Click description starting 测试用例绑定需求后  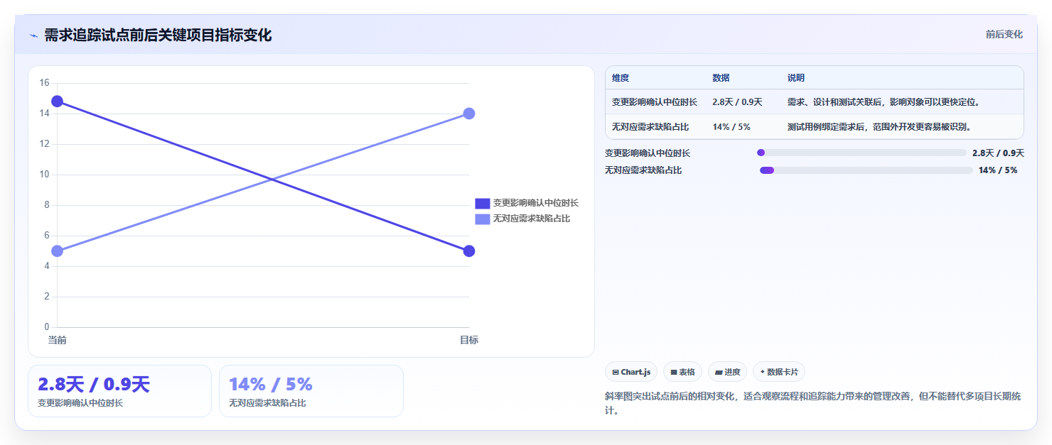pyautogui.click(x=879, y=127)
